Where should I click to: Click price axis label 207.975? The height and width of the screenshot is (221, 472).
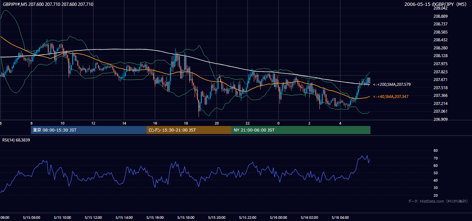click(x=440, y=64)
